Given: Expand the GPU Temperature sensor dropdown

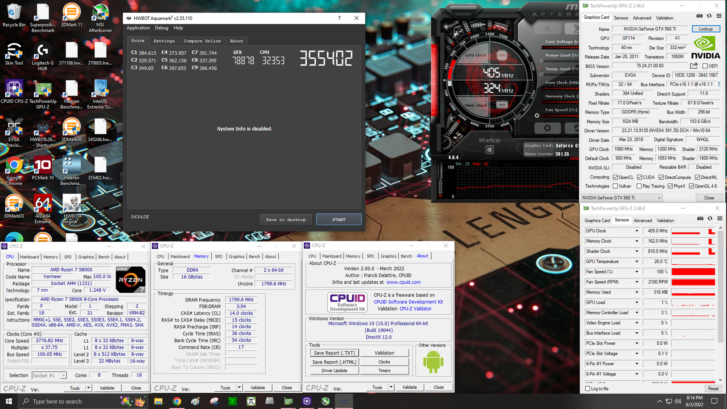Looking at the screenshot, I should [637, 261].
